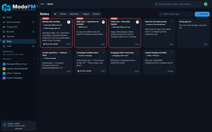Click the Office IT Refresh tag on note
The height and width of the screenshot is (132, 212).
152,56
